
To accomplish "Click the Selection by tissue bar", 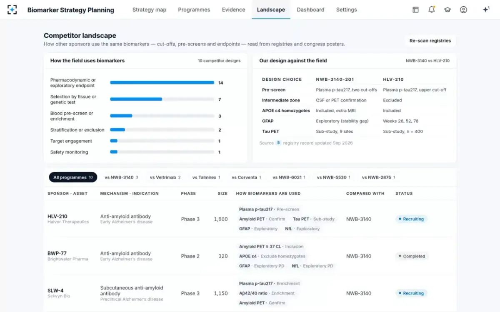I will pos(162,99).
